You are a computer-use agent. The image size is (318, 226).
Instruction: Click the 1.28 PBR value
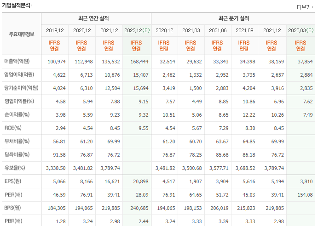coord(61,221)
